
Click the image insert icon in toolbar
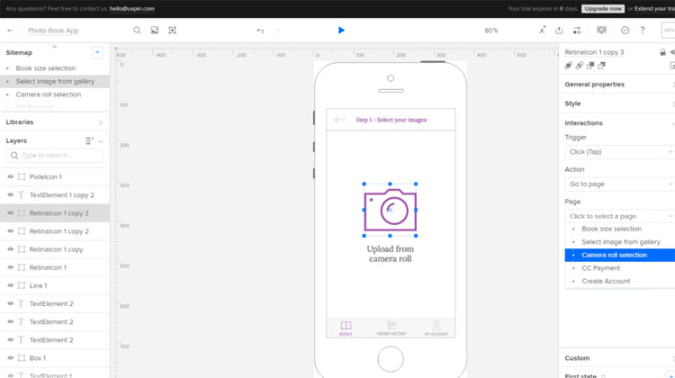point(155,30)
